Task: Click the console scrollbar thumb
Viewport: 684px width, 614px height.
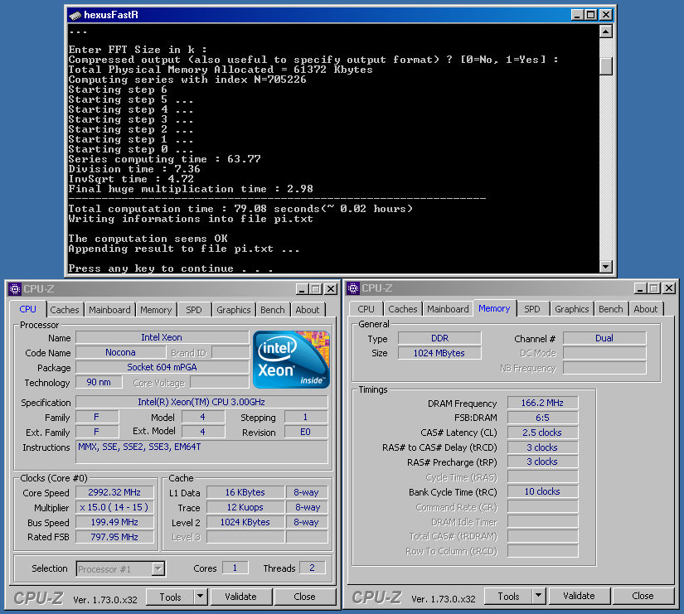Action: coord(606,65)
